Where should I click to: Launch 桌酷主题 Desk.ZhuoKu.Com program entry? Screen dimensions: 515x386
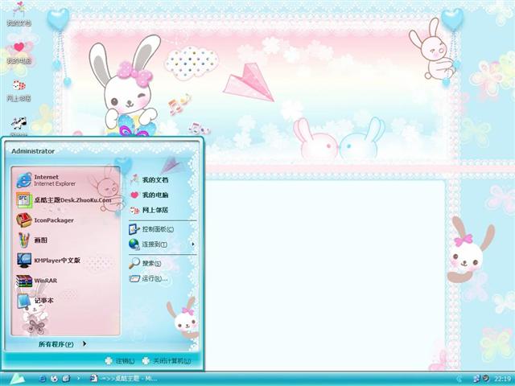[x=66, y=200]
